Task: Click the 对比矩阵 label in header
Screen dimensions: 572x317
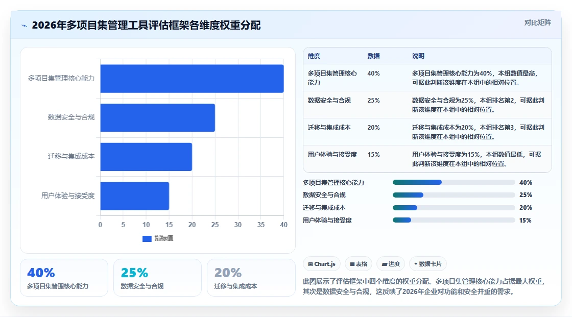Action: point(537,22)
